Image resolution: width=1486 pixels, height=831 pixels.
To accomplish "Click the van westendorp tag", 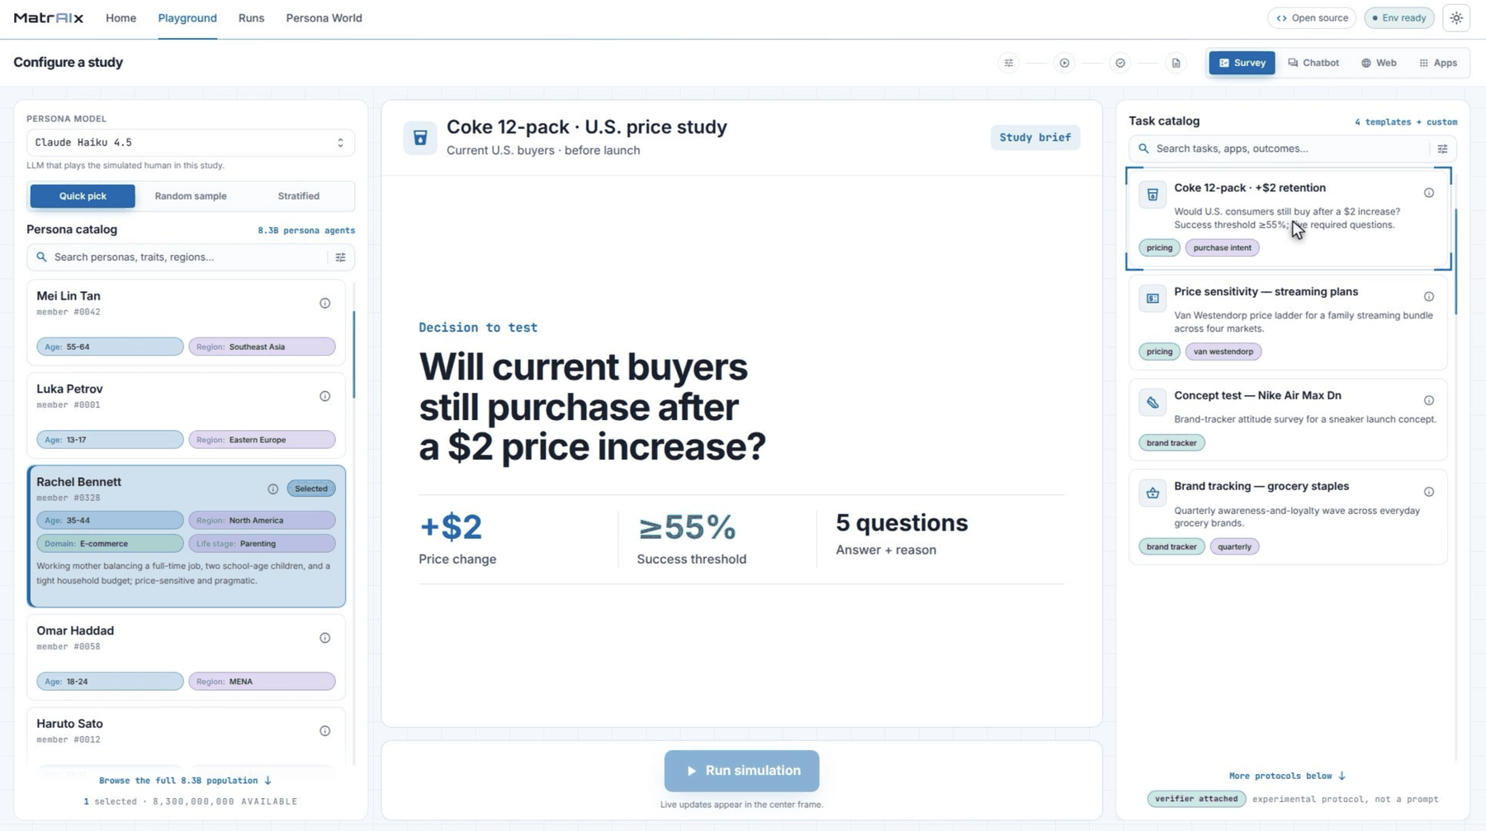I will point(1223,352).
